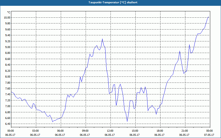Select the 06.05.17 date under 21:00

click(x=184, y=135)
